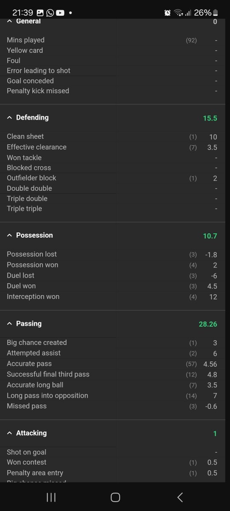The height and width of the screenshot is (511, 230).
Task: Tap the Passing total score 28.26
Action: coord(208,324)
